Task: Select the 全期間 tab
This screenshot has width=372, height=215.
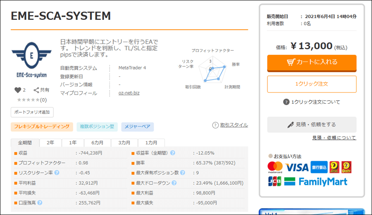Action: pos(25,142)
